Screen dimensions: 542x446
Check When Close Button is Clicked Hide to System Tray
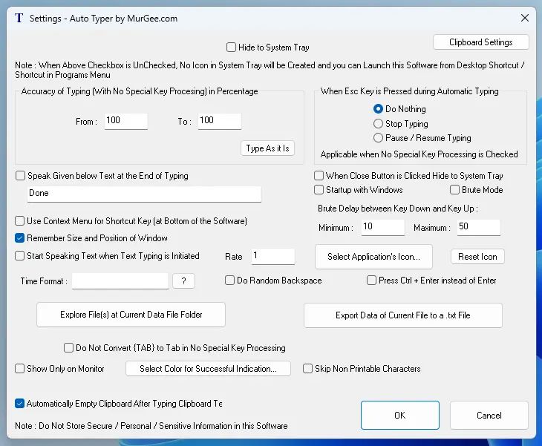(x=319, y=176)
